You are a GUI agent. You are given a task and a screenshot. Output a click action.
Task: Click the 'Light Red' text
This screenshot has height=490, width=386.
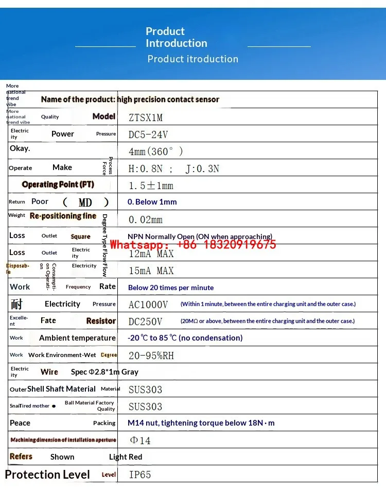click(x=126, y=457)
